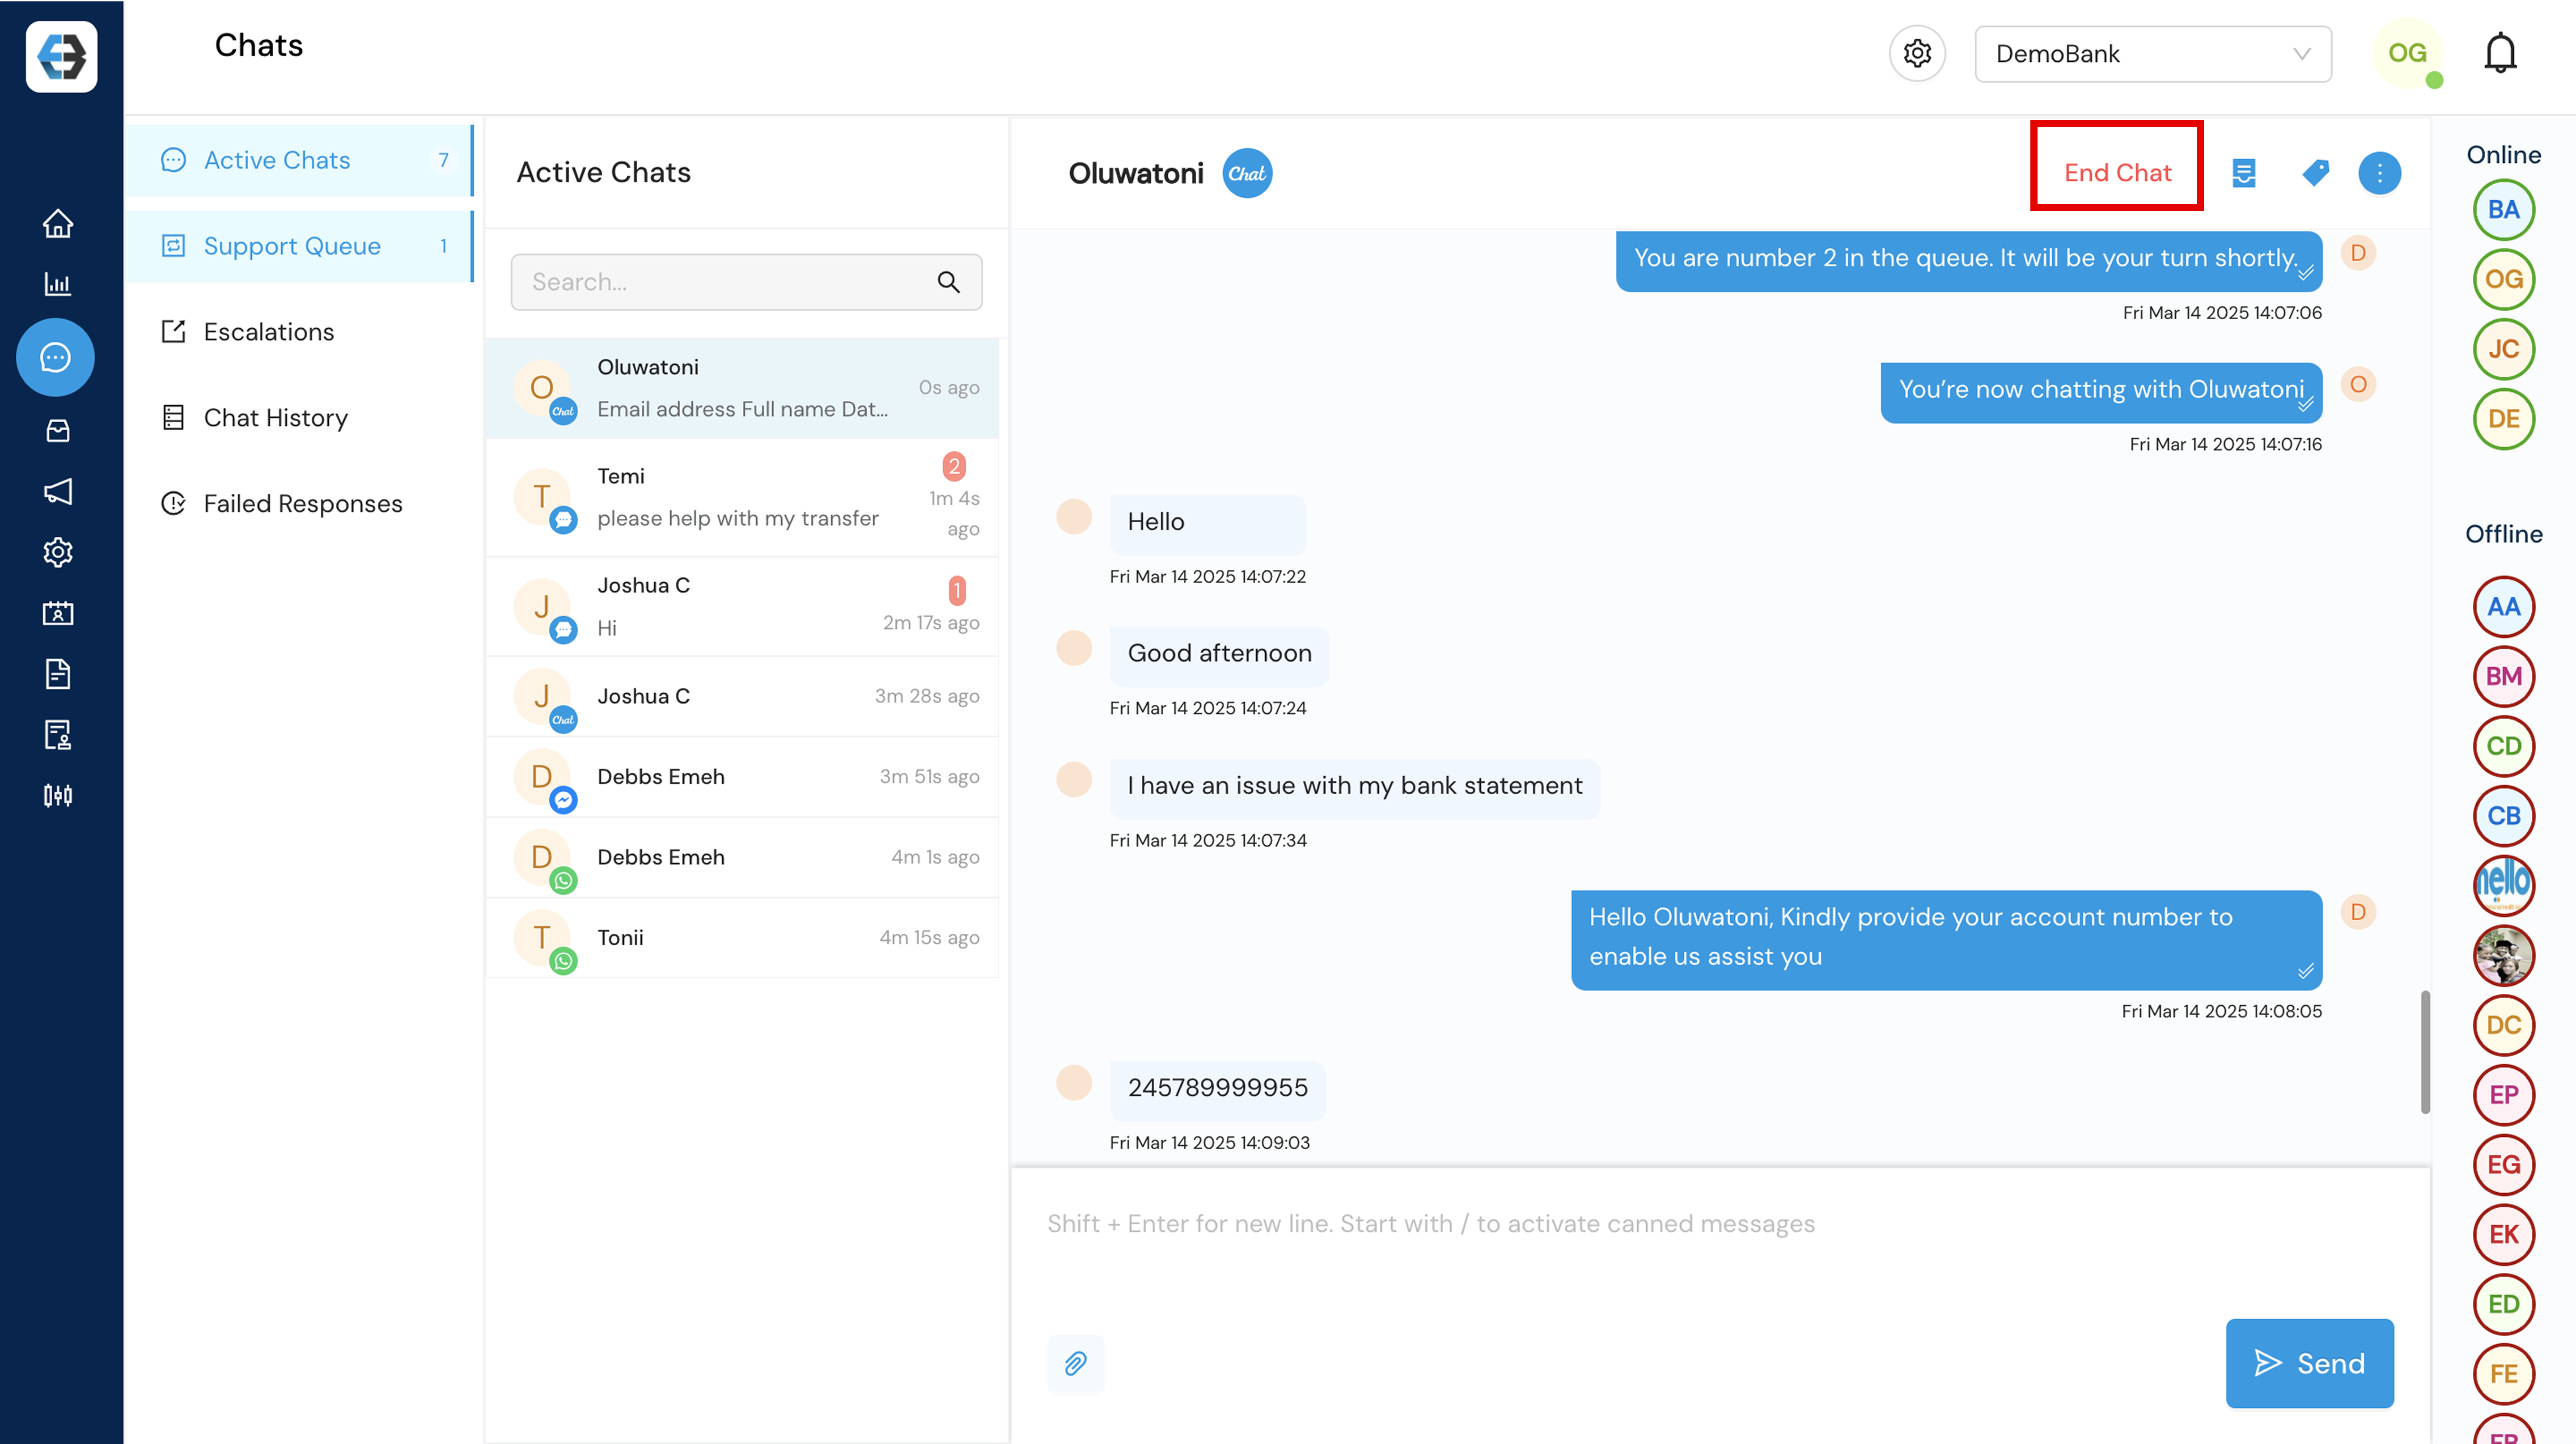Open the sidebar settings gear icon
The width and height of the screenshot is (2576, 1444).
[58, 552]
